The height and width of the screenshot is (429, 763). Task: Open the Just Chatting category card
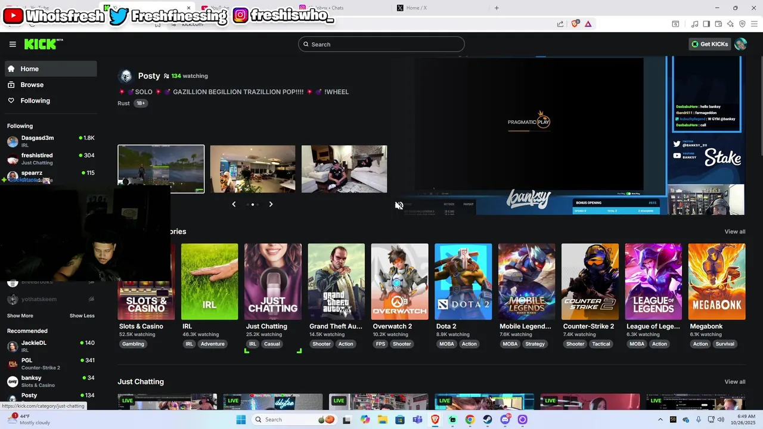273,282
